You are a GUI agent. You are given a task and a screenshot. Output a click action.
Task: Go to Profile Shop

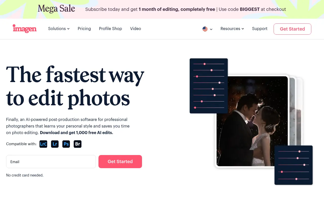coord(110,29)
